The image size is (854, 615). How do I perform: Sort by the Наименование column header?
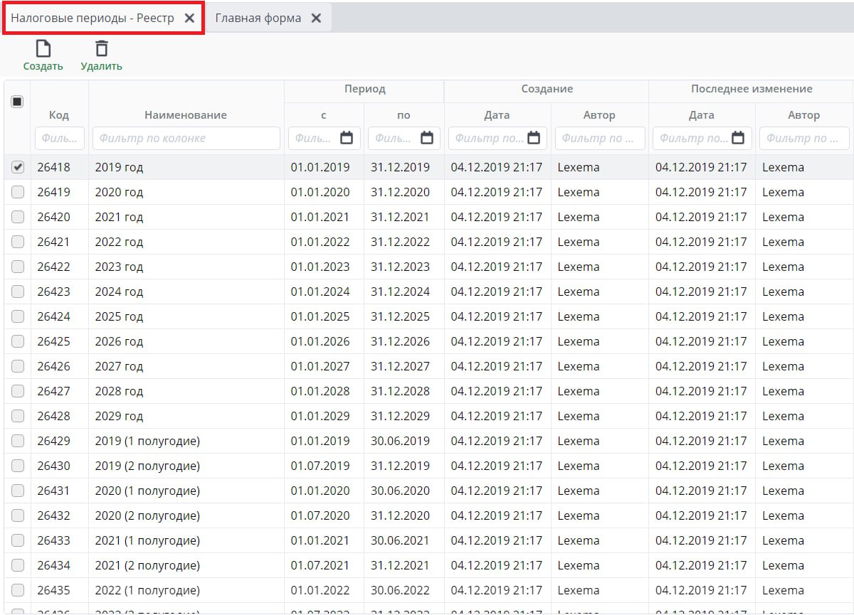click(186, 114)
